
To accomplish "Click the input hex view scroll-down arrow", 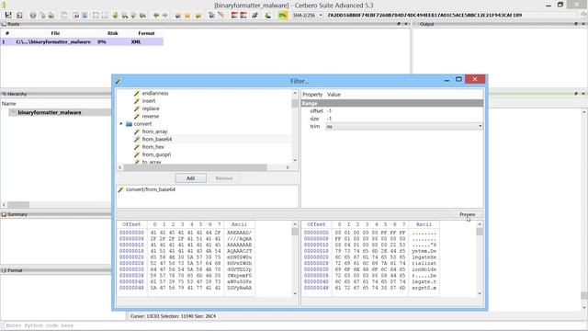I will coord(295,293).
